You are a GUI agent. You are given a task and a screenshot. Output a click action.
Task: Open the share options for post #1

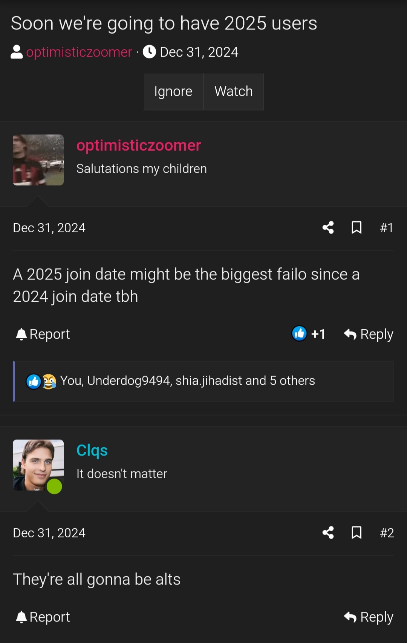pyautogui.click(x=327, y=227)
